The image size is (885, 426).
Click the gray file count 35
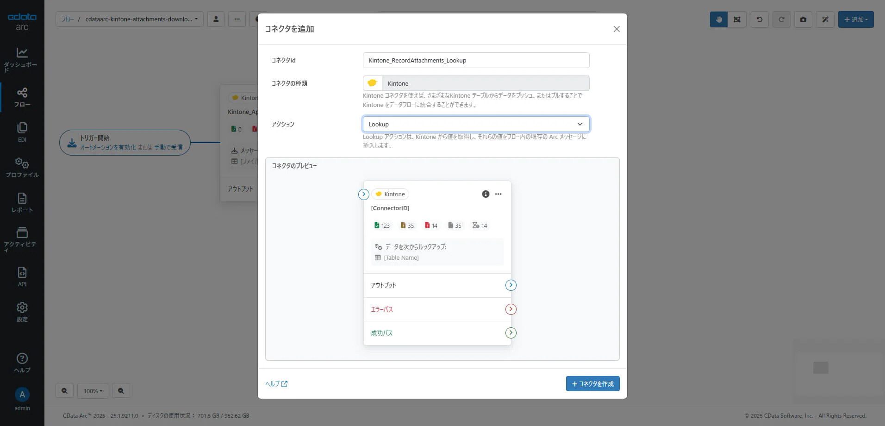point(455,226)
